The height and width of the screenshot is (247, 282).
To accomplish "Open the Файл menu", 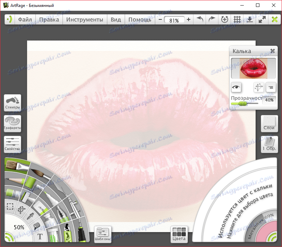I will click(25, 19).
